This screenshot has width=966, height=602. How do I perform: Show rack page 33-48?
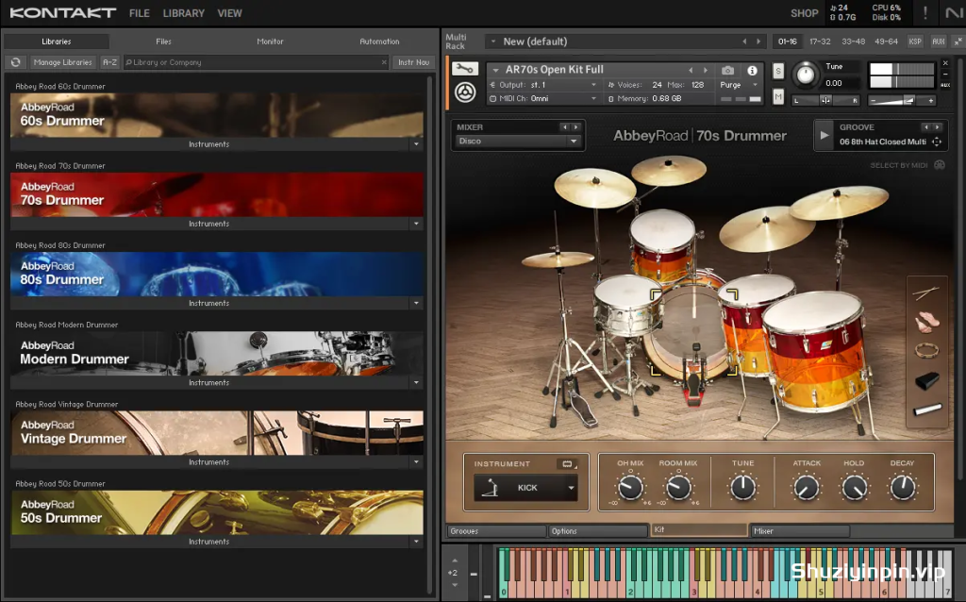point(853,42)
